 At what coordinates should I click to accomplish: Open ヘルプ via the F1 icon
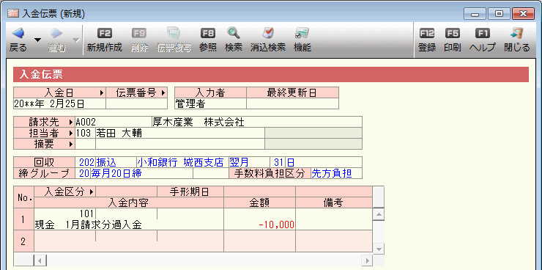(x=482, y=33)
